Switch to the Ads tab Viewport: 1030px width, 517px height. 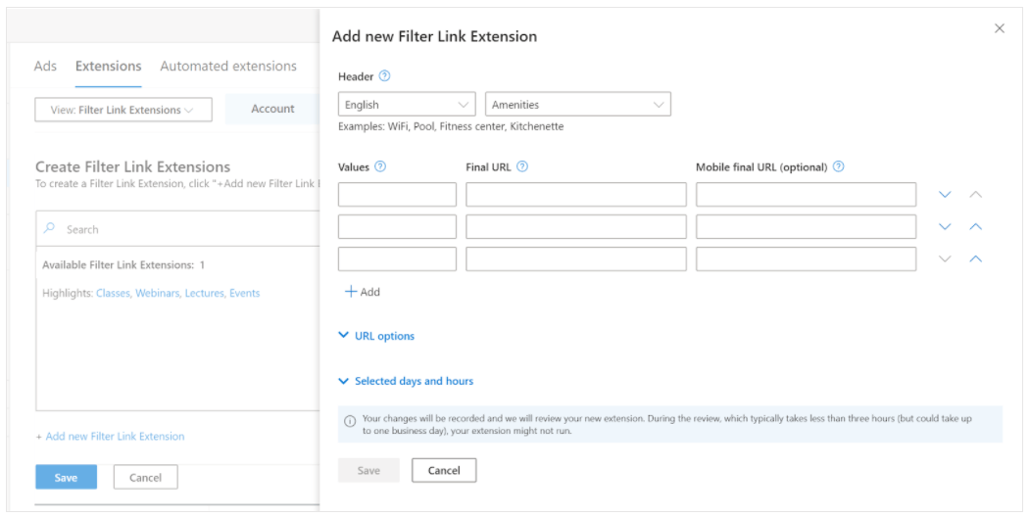[x=45, y=66]
